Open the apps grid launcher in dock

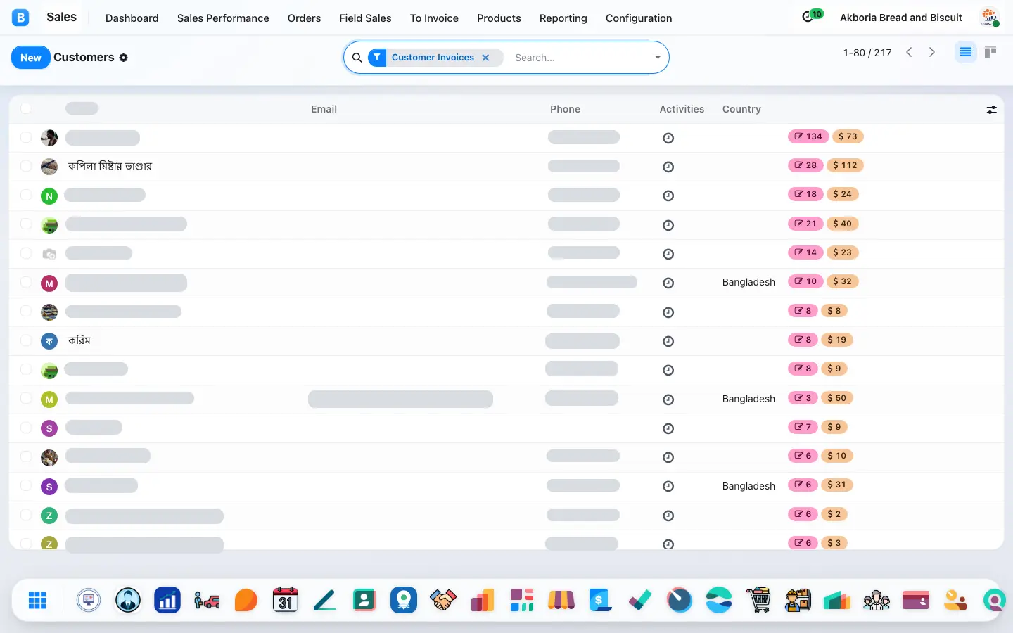pyautogui.click(x=37, y=600)
